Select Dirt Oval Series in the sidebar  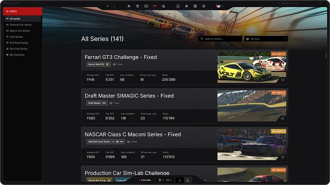pos(18,49)
